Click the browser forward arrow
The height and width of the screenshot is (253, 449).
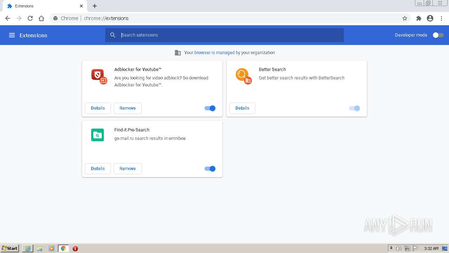click(x=19, y=18)
